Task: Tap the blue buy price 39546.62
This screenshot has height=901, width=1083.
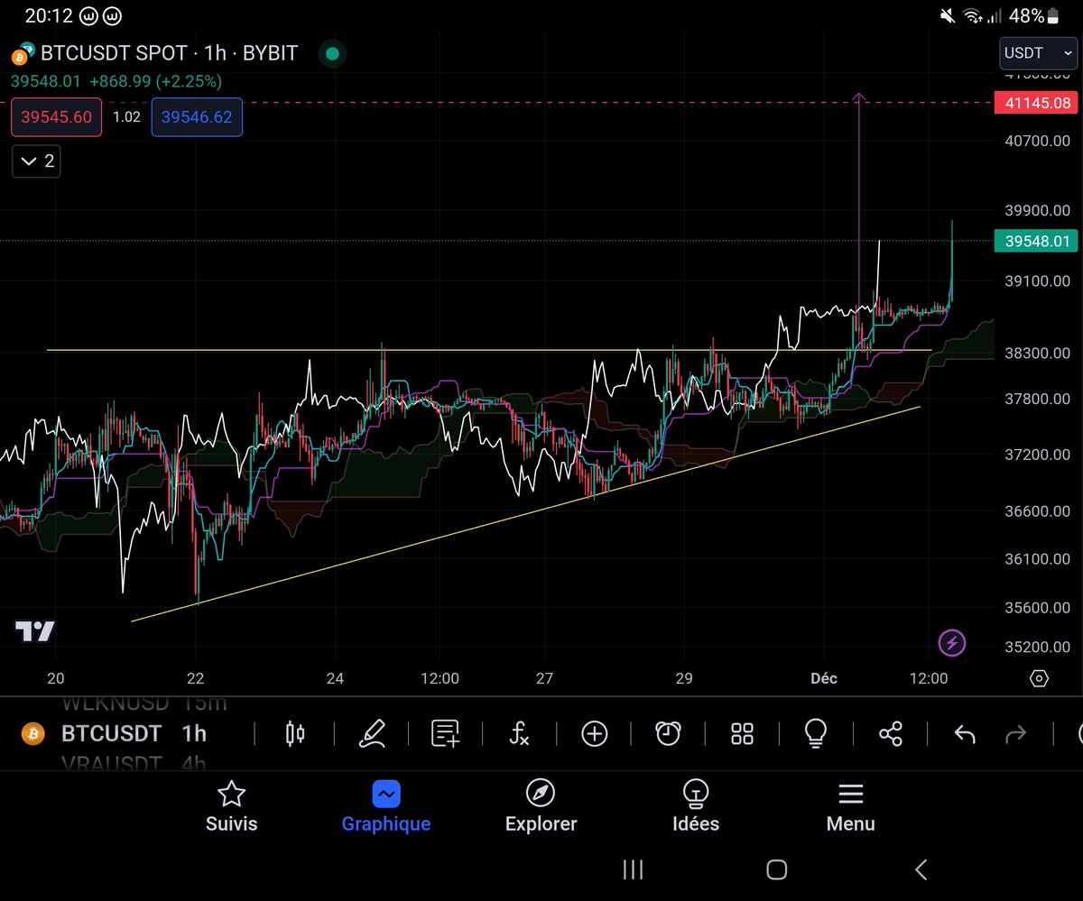Action: 197,117
